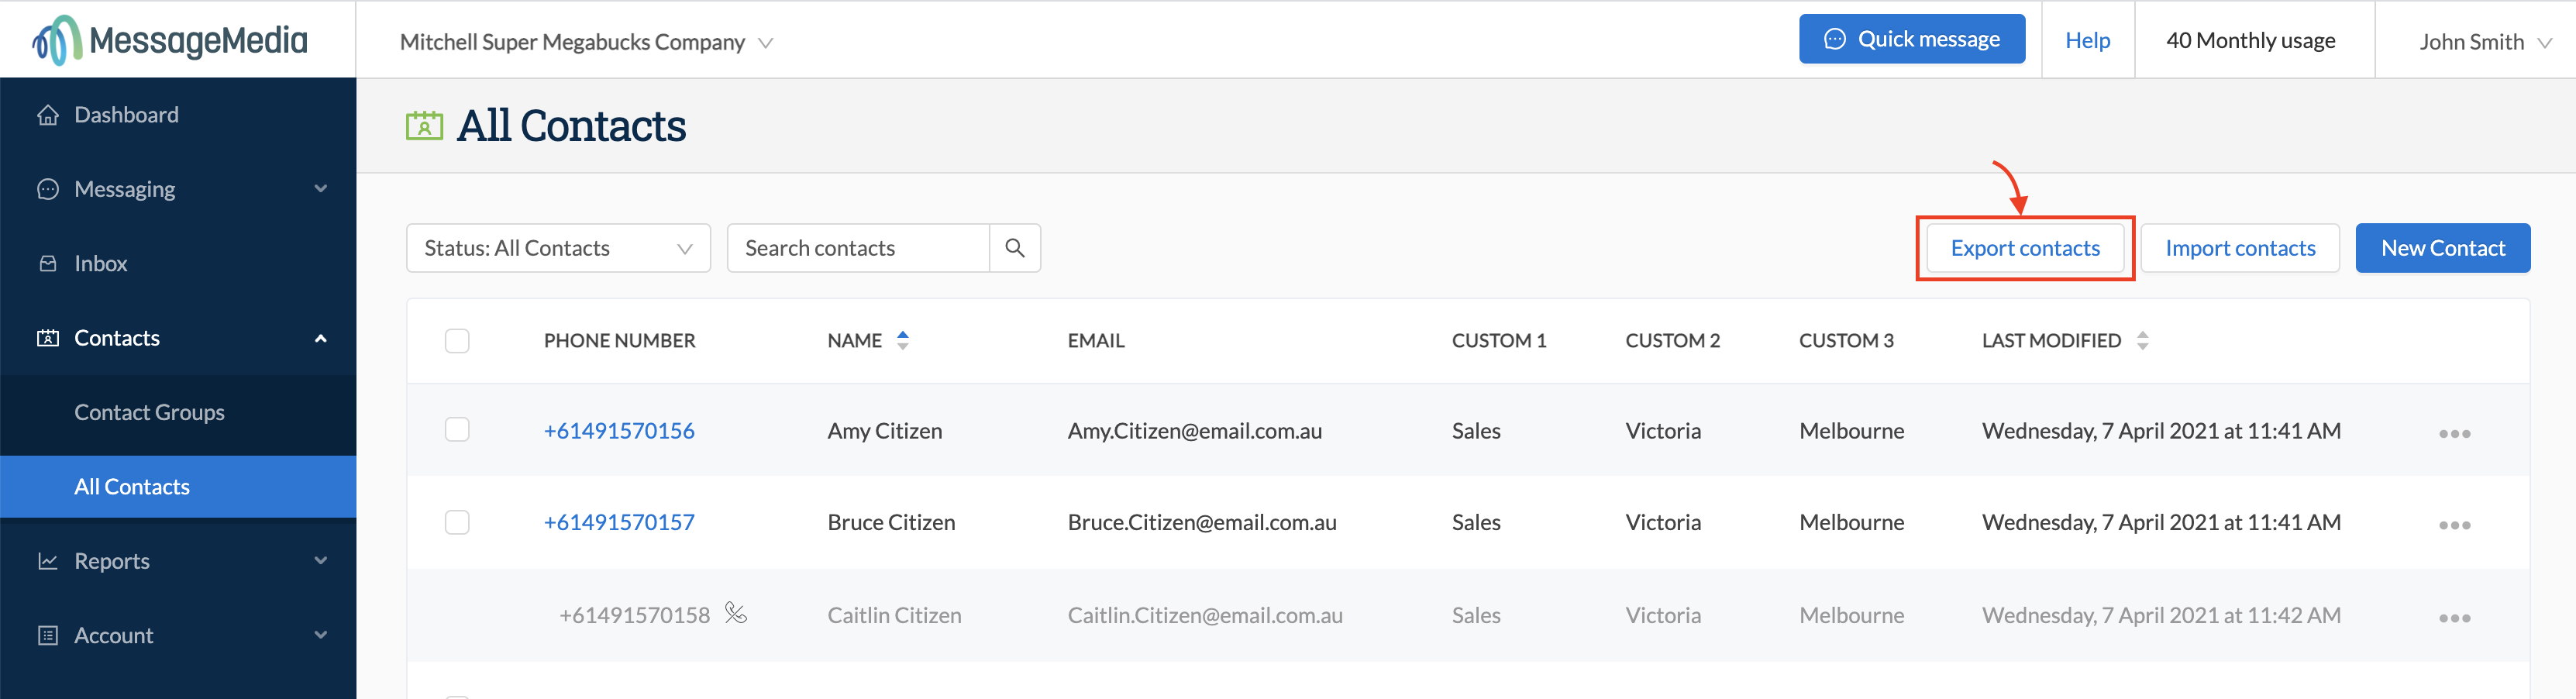Open Reports via the chart icon
2576x699 pixels.
tap(48, 560)
